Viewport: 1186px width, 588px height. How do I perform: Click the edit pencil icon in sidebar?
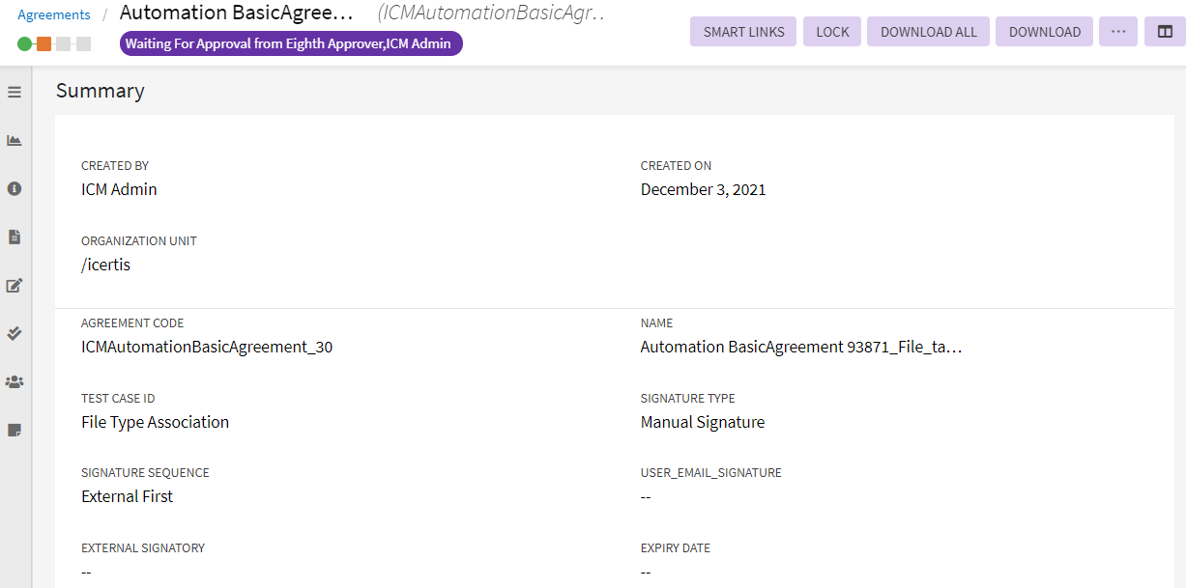pos(14,286)
